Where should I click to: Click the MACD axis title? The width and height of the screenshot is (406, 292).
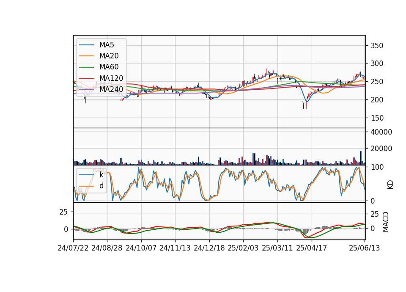click(x=386, y=222)
